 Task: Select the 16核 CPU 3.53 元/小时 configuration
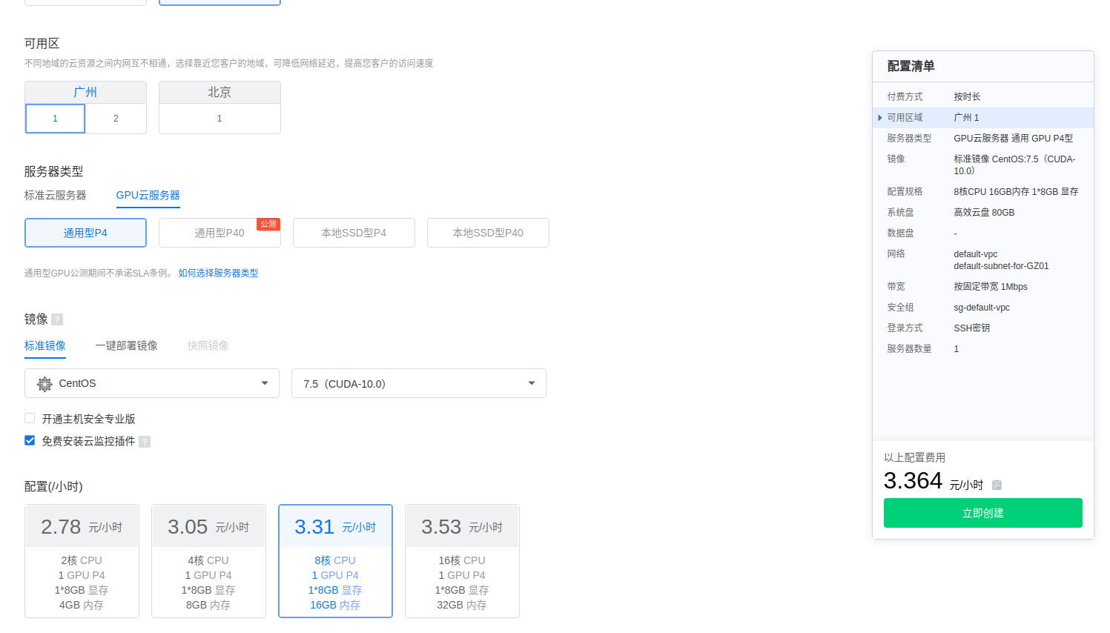click(x=462, y=560)
